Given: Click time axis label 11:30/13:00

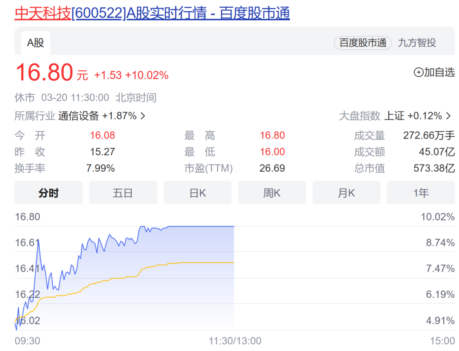Looking at the screenshot, I should click(x=235, y=341).
